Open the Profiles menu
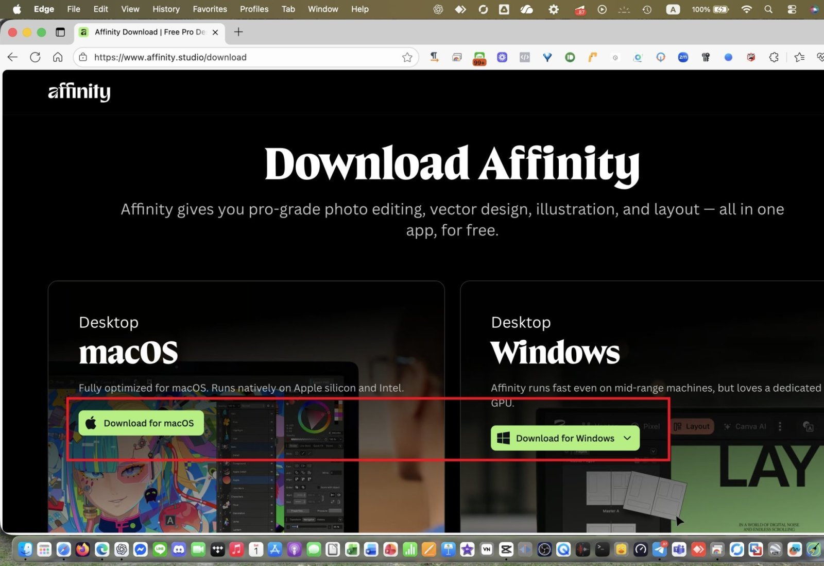 (x=254, y=9)
